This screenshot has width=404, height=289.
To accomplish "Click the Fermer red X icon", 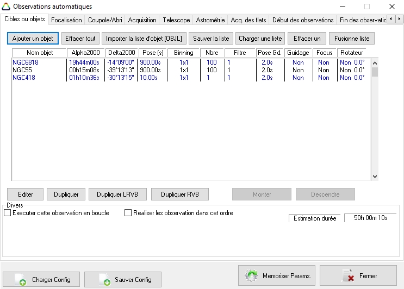I will (347, 276).
